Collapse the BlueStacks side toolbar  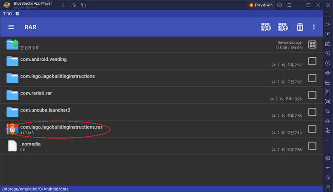point(328,5)
